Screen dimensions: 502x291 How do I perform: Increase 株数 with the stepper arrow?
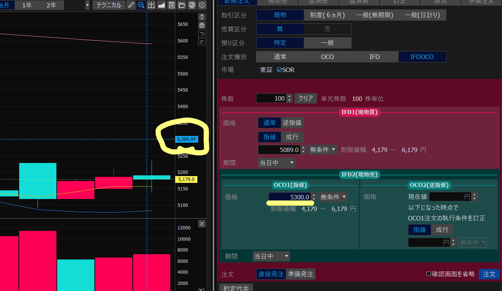[289, 96]
